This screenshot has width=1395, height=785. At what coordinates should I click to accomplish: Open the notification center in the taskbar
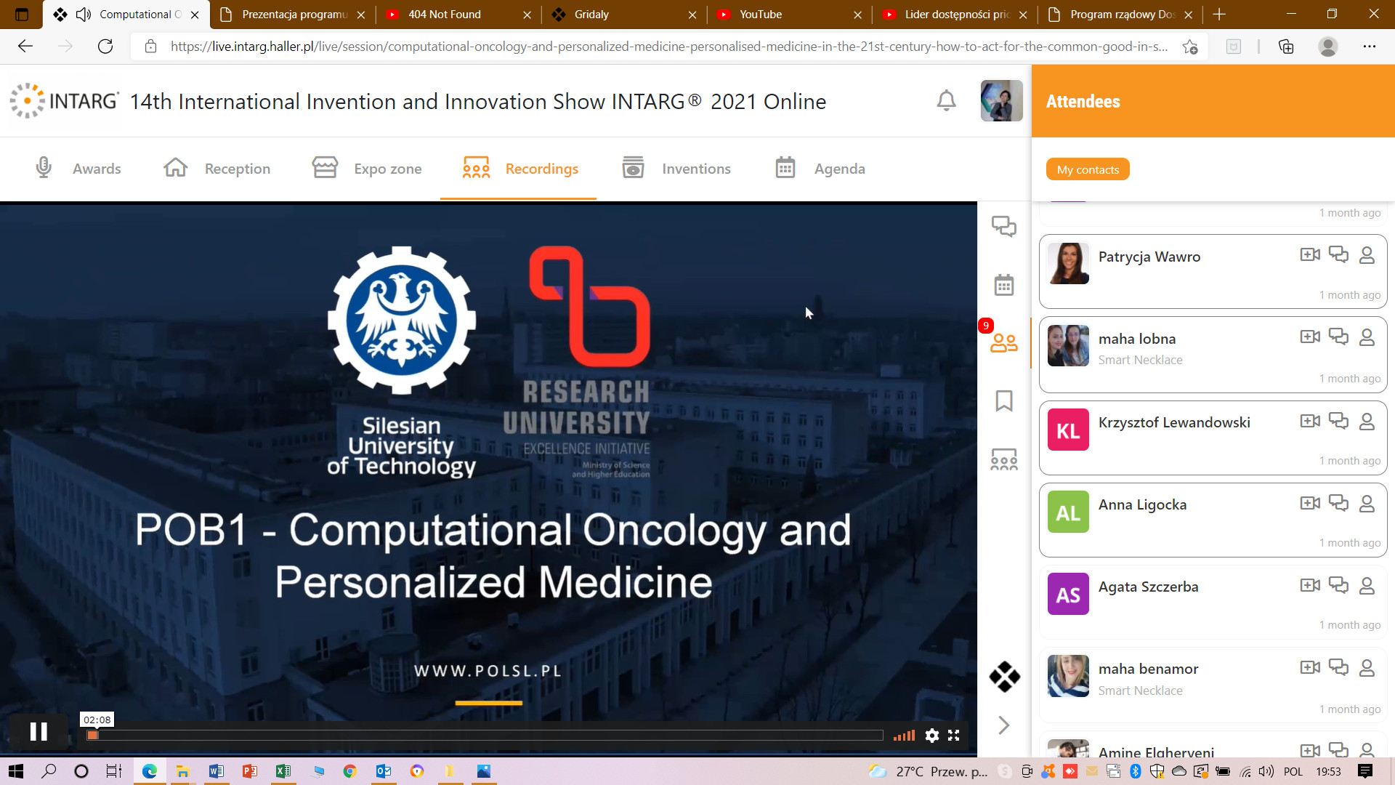coord(1365,771)
